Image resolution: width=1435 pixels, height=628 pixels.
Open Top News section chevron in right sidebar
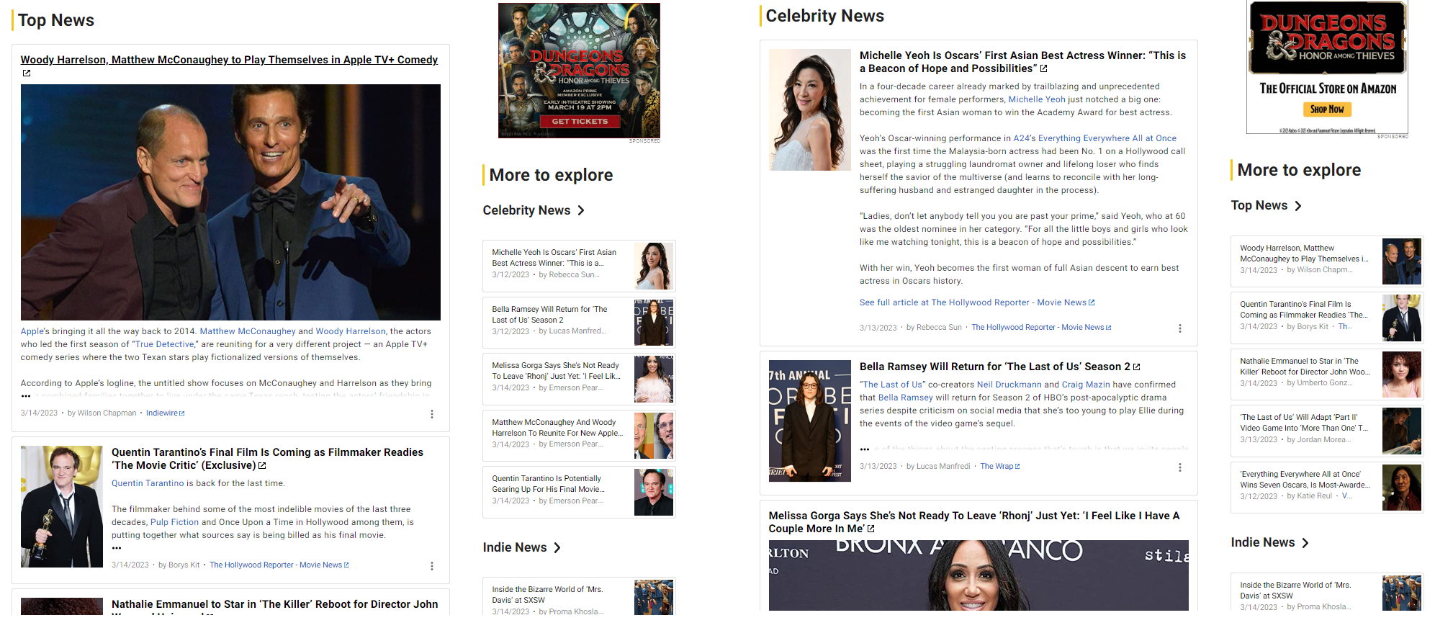point(1298,206)
